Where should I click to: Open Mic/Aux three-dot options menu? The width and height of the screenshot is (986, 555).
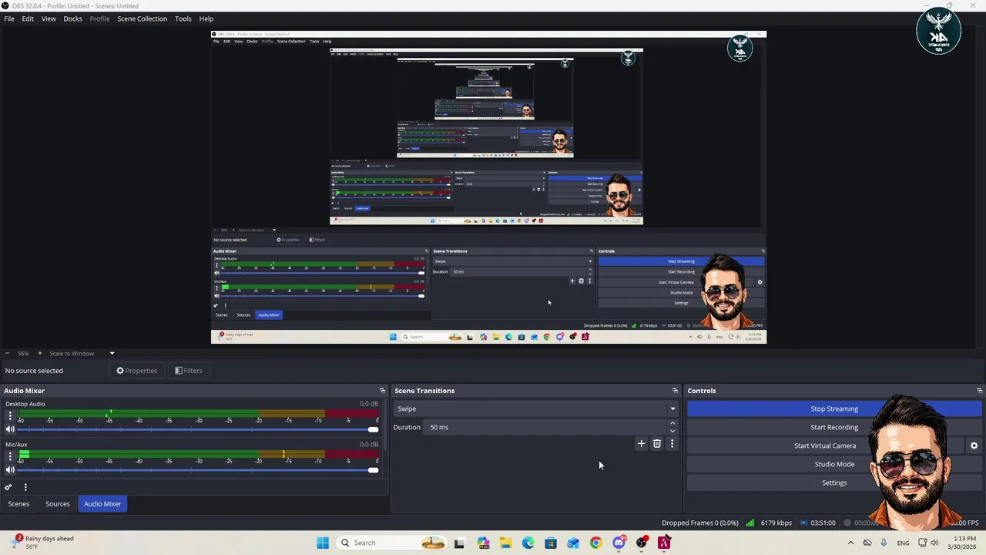coord(10,456)
